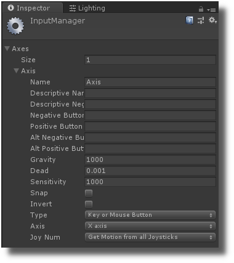Open the Axis dropdown showing X axis
The width and height of the screenshot is (234, 263).
point(150,226)
